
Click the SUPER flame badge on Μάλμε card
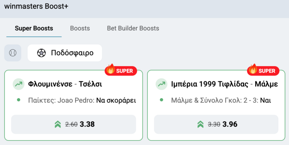(x=263, y=71)
